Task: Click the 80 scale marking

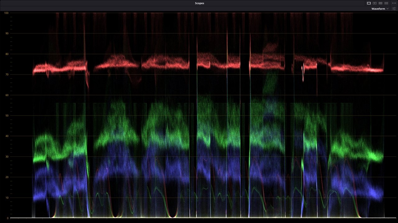Action: [7, 54]
